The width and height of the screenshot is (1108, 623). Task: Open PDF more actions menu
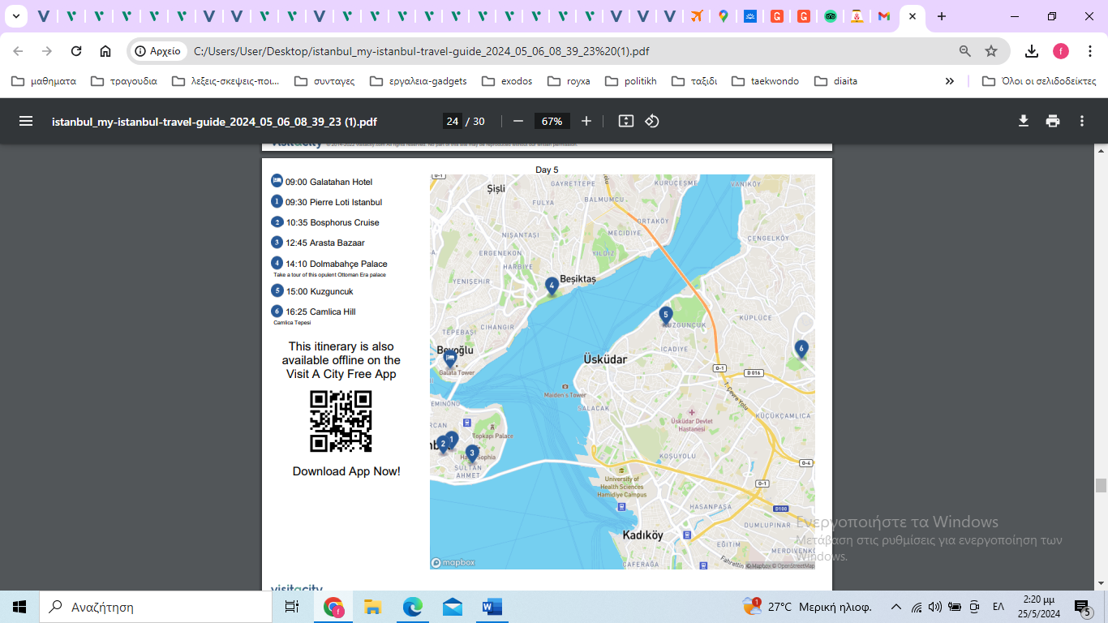(x=1082, y=121)
